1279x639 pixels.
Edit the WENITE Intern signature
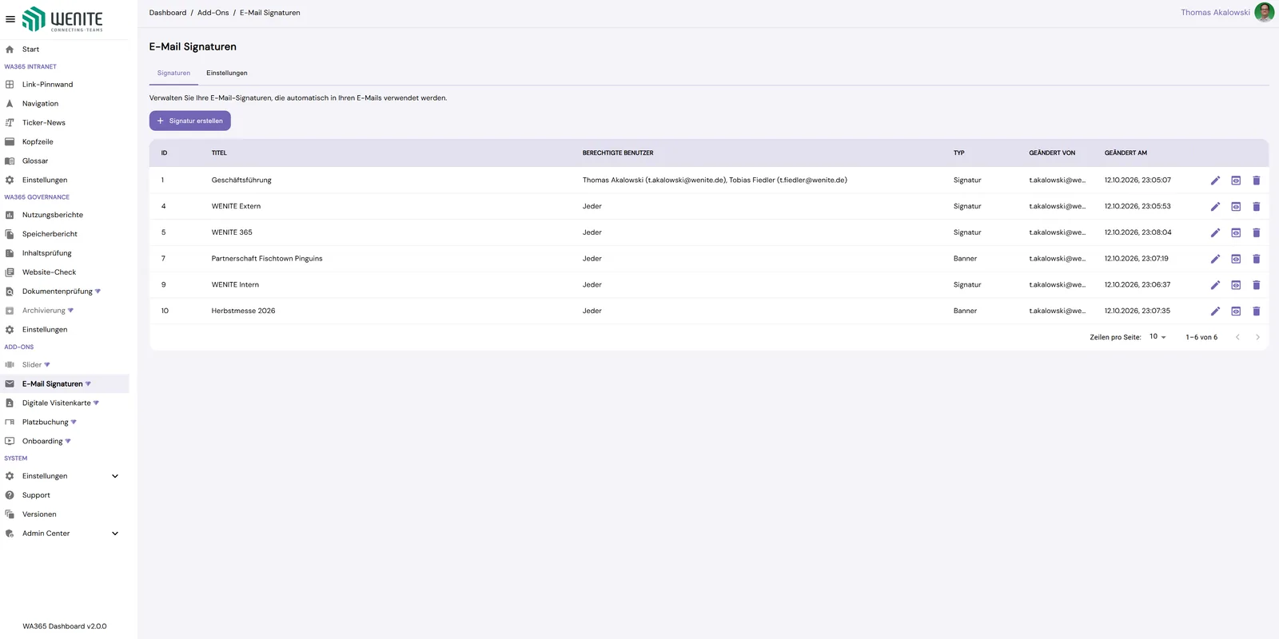pos(1215,285)
